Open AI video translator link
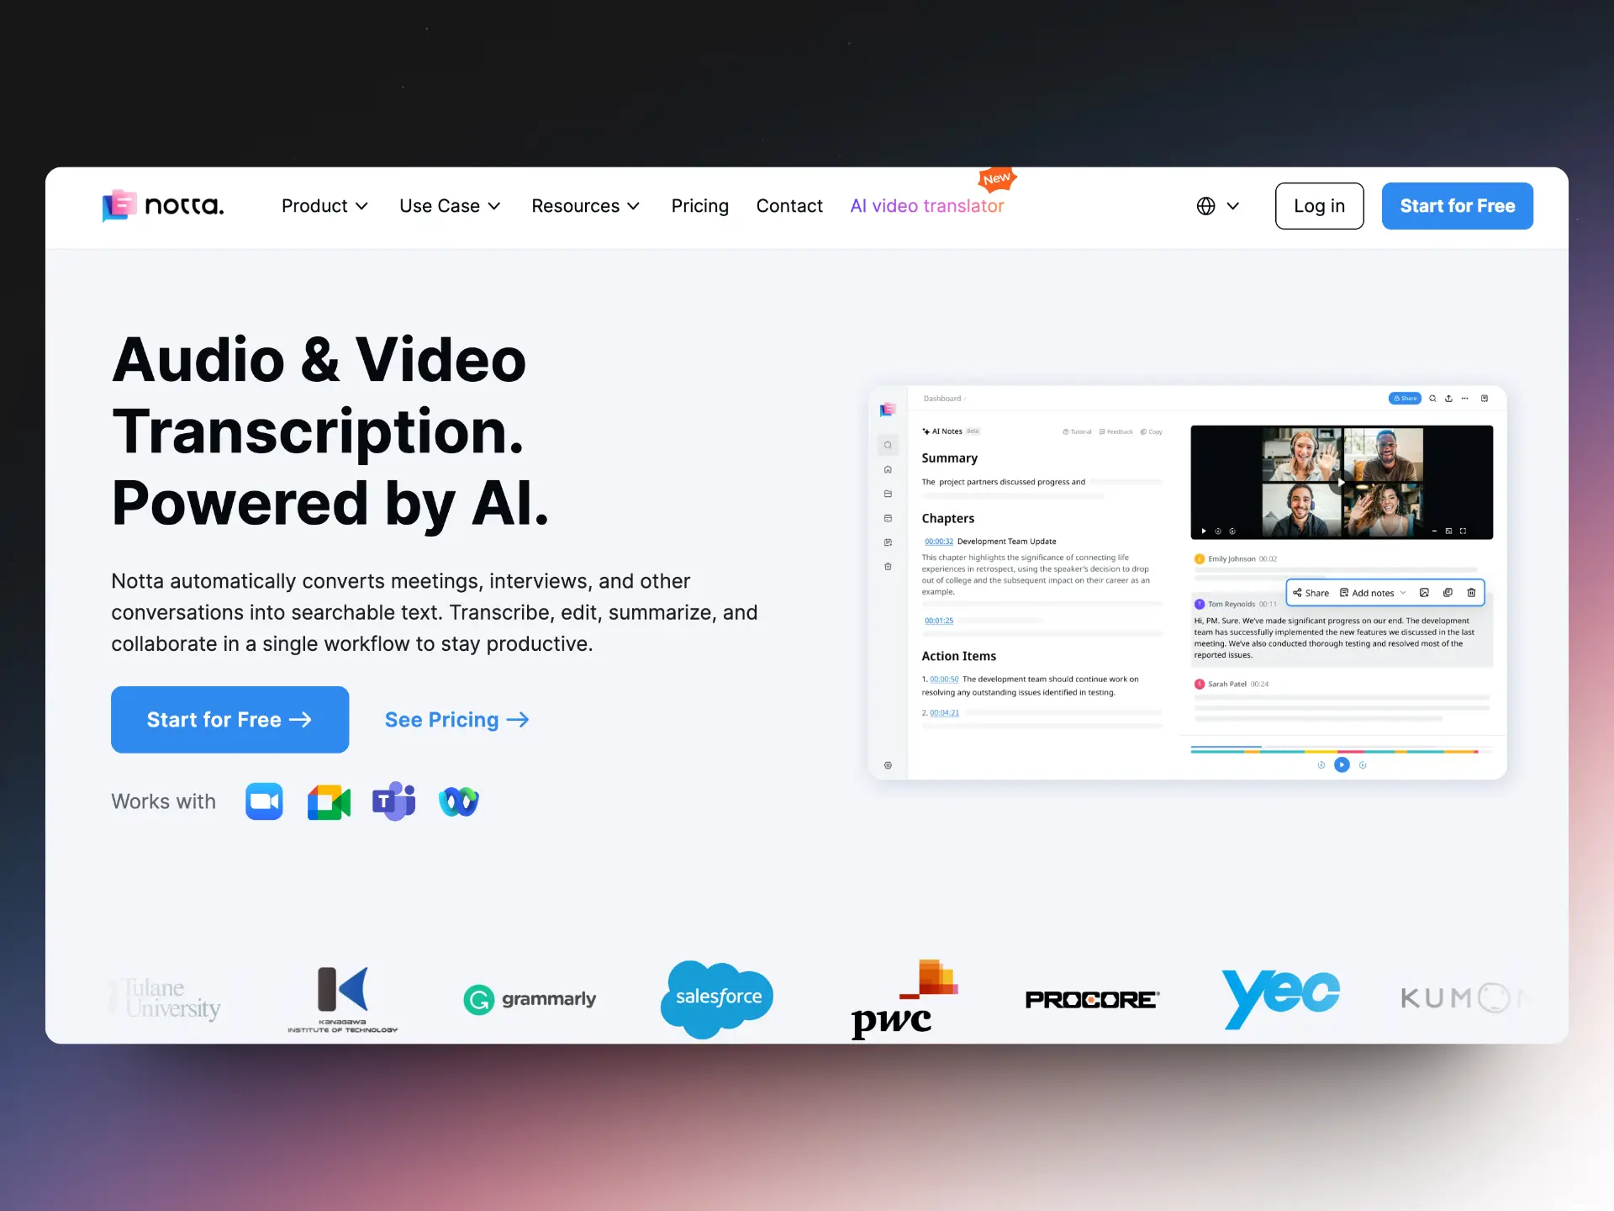This screenshot has width=1614, height=1211. [926, 206]
